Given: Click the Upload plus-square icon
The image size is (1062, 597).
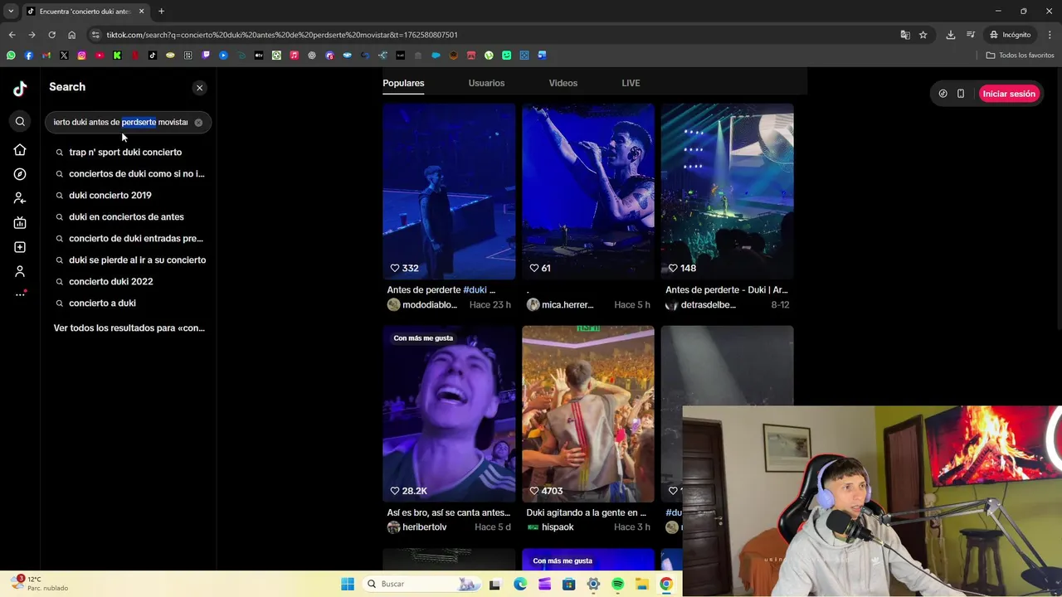Looking at the screenshot, I should (x=20, y=247).
